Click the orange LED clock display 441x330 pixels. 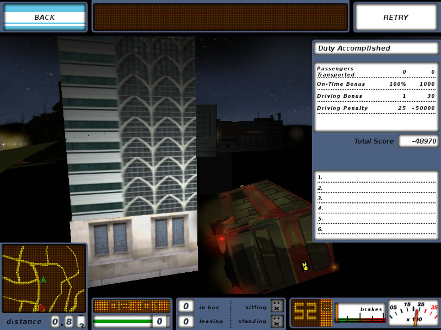click(x=132, y=306)
